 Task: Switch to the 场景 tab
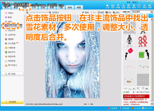pyautogui.click(x=52, y=7)
